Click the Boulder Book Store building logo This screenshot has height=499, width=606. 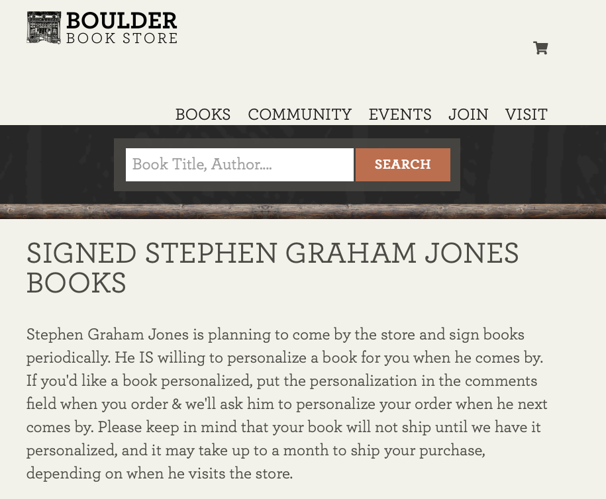[44, 28]
